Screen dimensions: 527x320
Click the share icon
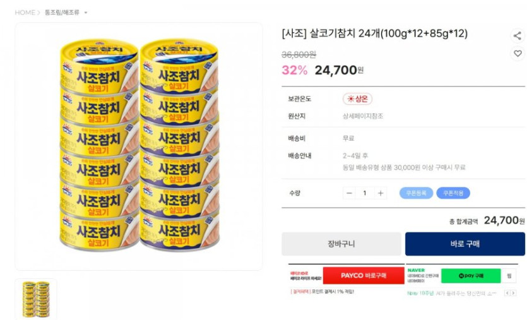pyautogui.click(x=517, y=36)
